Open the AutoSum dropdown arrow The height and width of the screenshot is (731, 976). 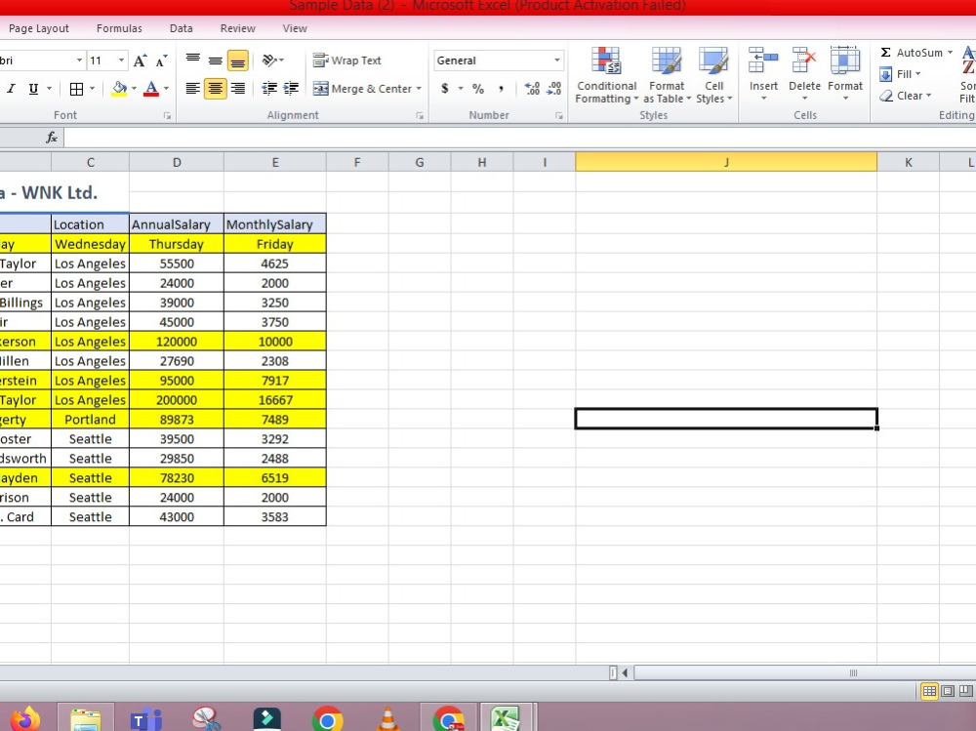[950, 53]
